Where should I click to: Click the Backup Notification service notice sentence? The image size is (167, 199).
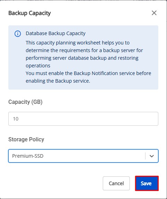tap(89, 77)
